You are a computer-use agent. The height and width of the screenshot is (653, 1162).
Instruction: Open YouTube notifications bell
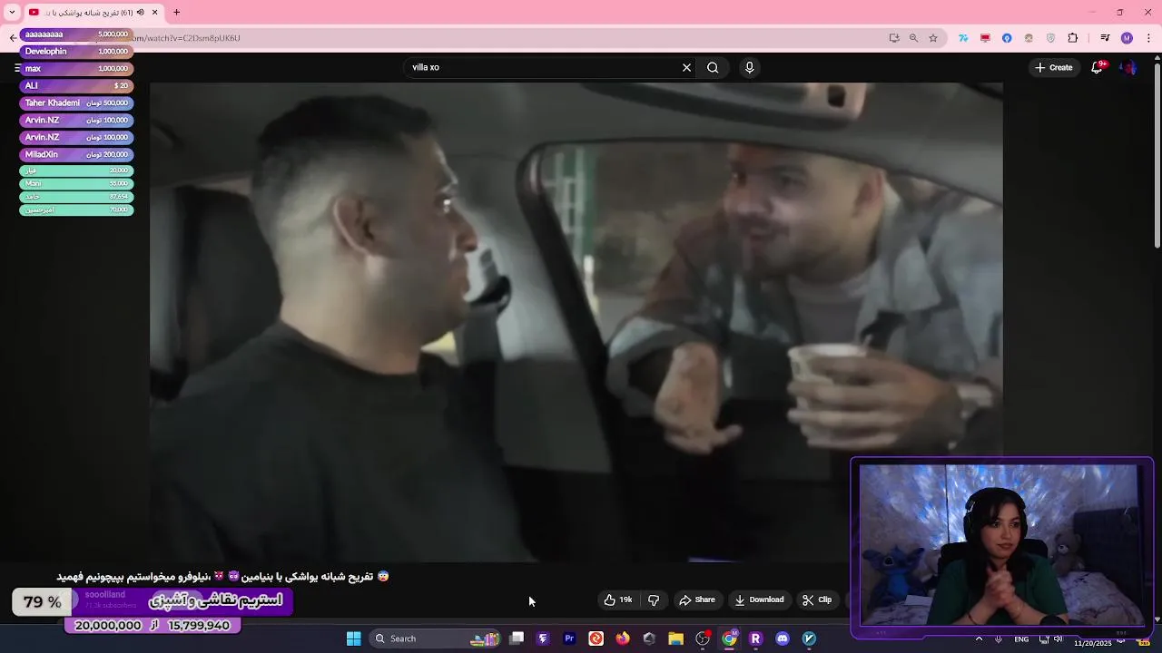click(x=1097, y=67)
